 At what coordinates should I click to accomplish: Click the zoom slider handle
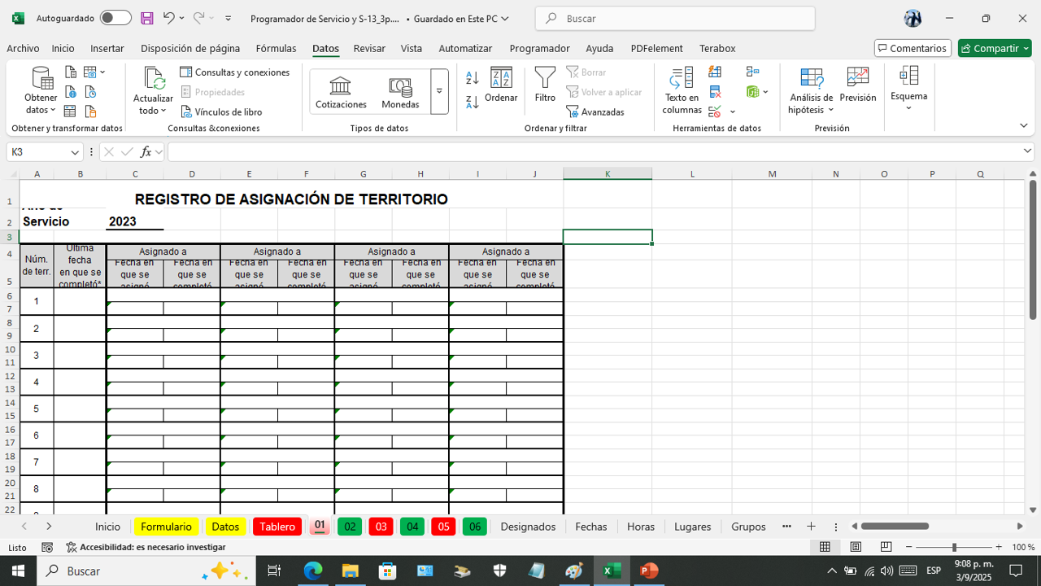click(x=954, y=547)
